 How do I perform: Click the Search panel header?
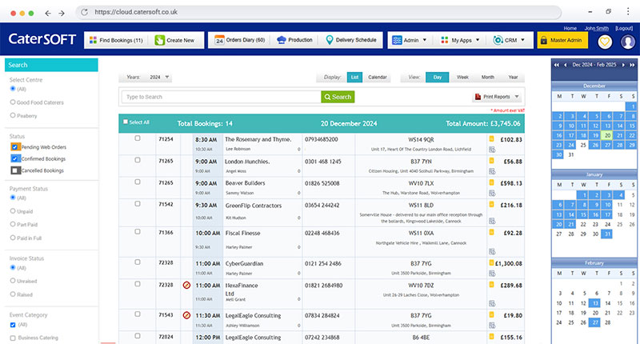pyautogui.click(x=51, y=65)
